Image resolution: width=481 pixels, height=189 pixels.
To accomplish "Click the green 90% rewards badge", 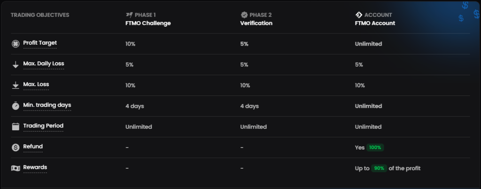I will (x=379, y=168).
